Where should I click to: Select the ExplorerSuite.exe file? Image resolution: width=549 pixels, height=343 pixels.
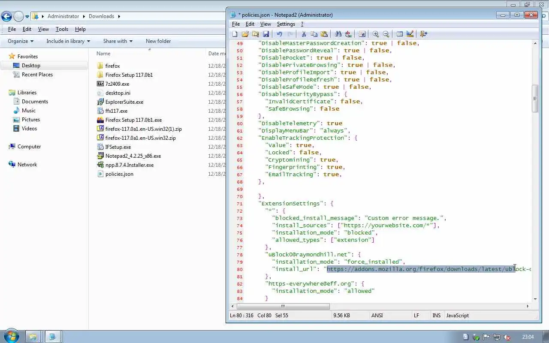coord(124,102)
